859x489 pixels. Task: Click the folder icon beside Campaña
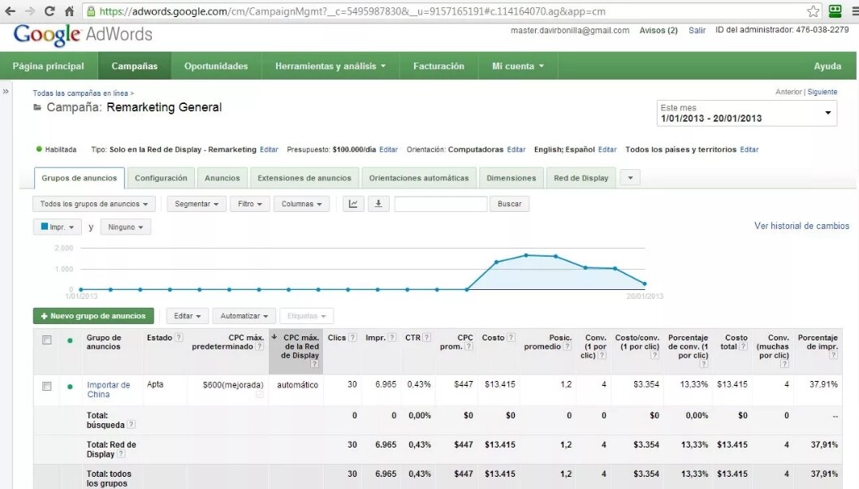pos(37,107)
